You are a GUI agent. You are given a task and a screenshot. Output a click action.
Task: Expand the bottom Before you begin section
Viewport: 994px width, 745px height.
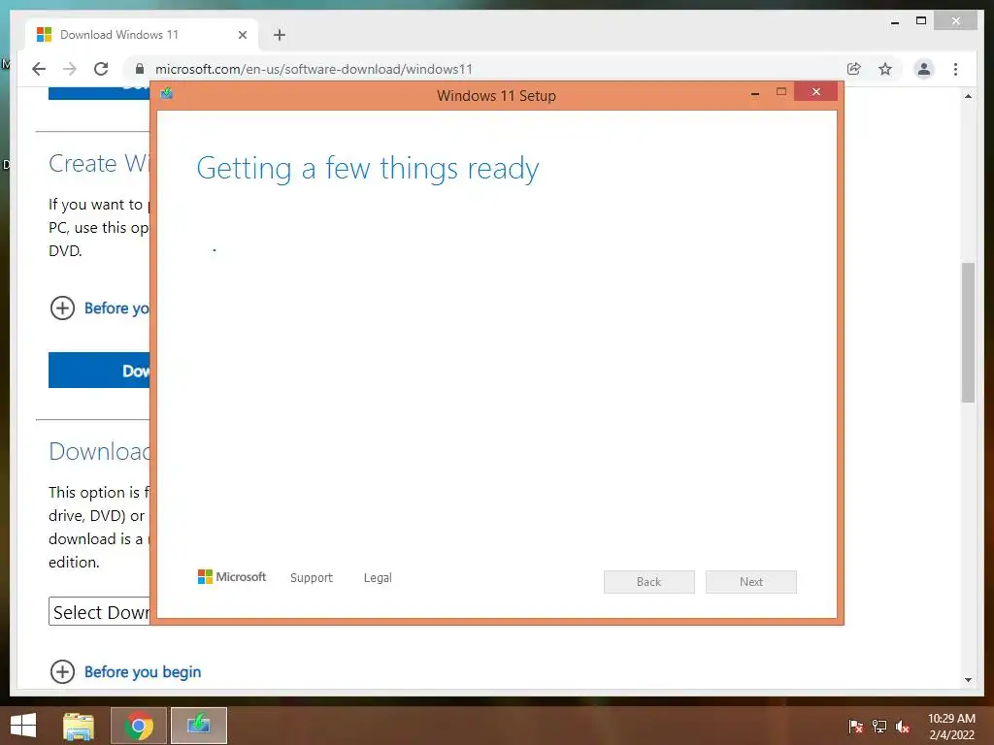click(x=125, y=671)
